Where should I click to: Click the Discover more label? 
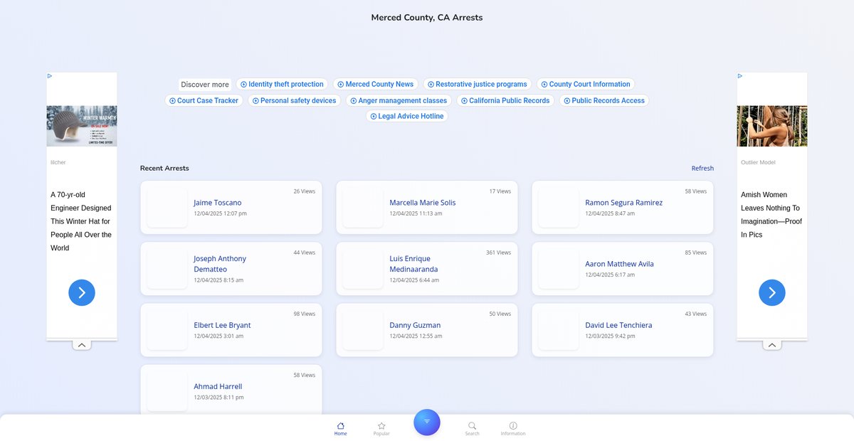[x=205, y=85]
